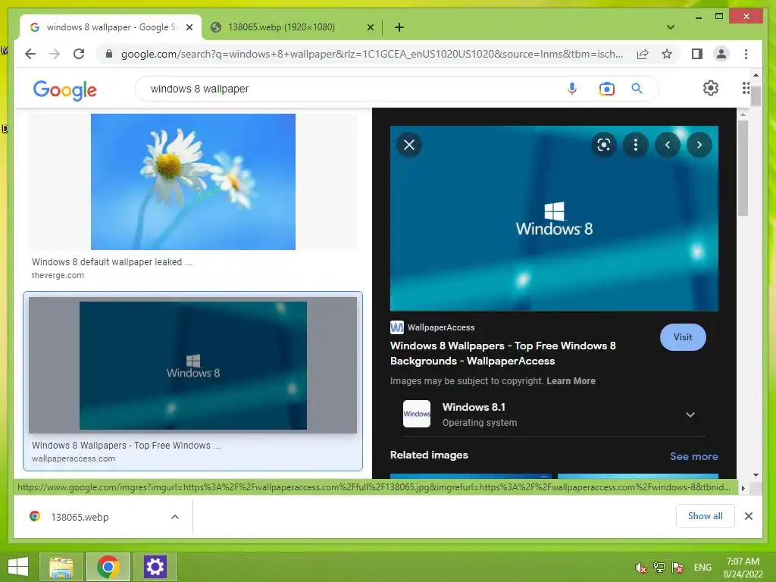Open the WallpaperAccess title link
Viewport: 776px width, 582px height.
click(x=503, y=353)
